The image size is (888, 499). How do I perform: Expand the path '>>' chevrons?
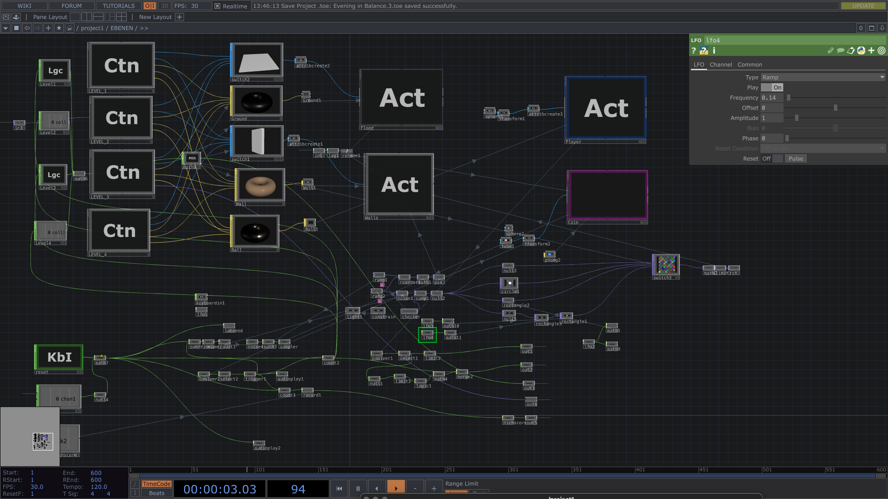click(x=144, y=28)
